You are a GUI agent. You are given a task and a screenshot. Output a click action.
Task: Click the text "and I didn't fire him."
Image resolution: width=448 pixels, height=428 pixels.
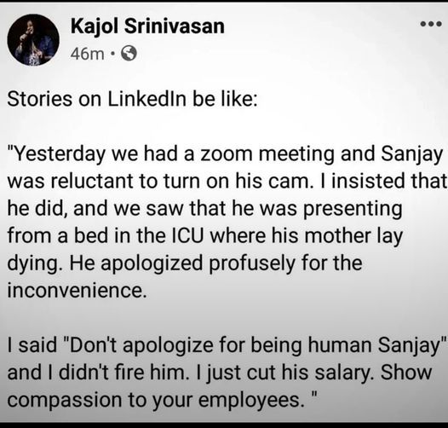(98, 373)
